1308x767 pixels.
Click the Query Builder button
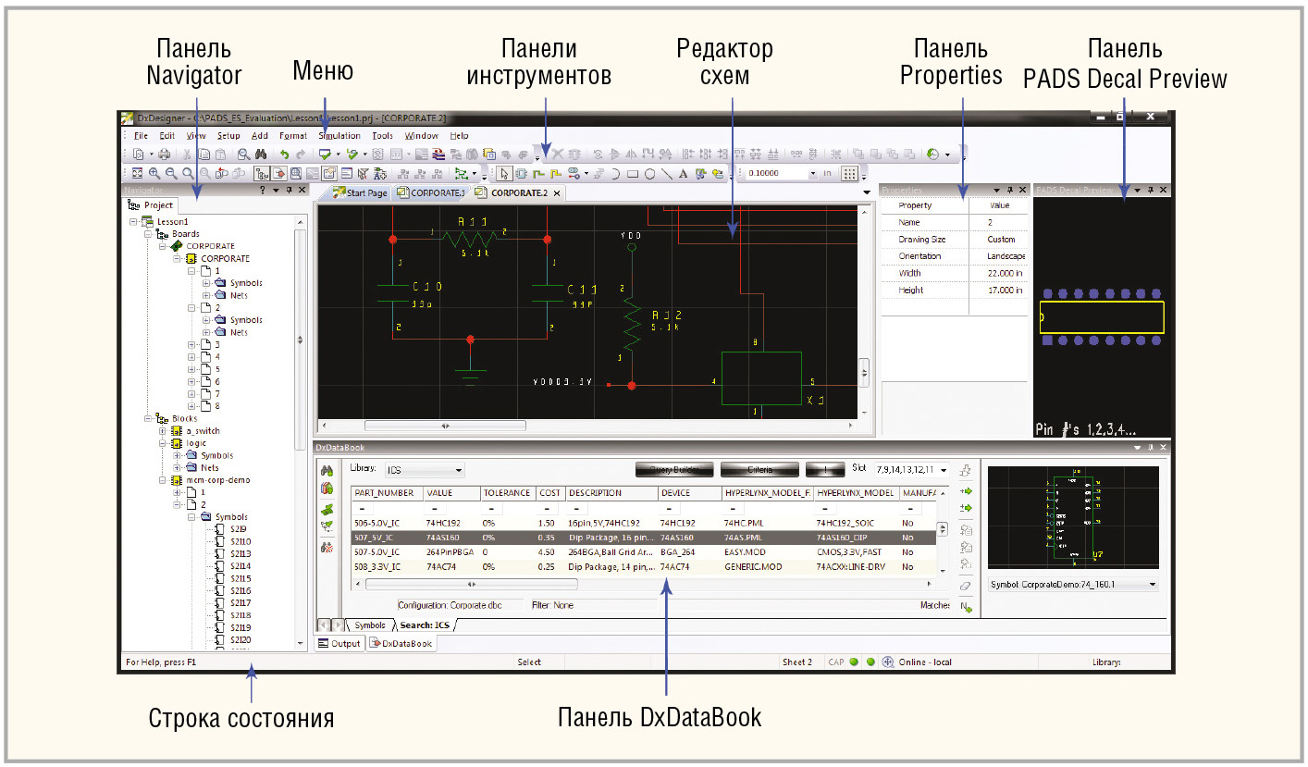674,469
